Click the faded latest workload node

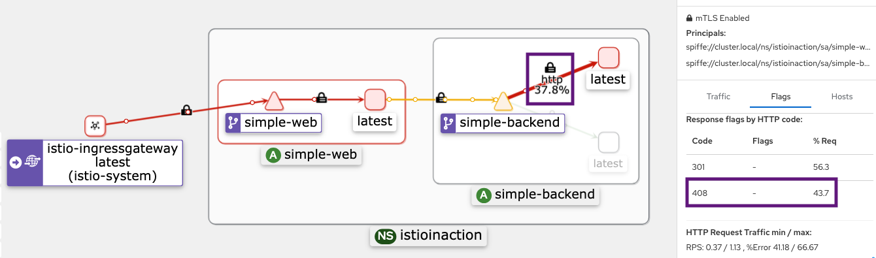pos(608,142)
